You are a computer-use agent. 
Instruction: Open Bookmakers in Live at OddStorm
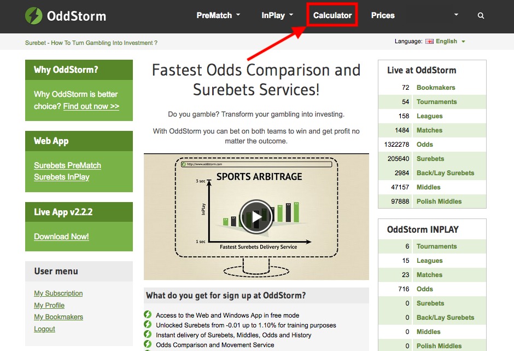(x=436, y=88)
